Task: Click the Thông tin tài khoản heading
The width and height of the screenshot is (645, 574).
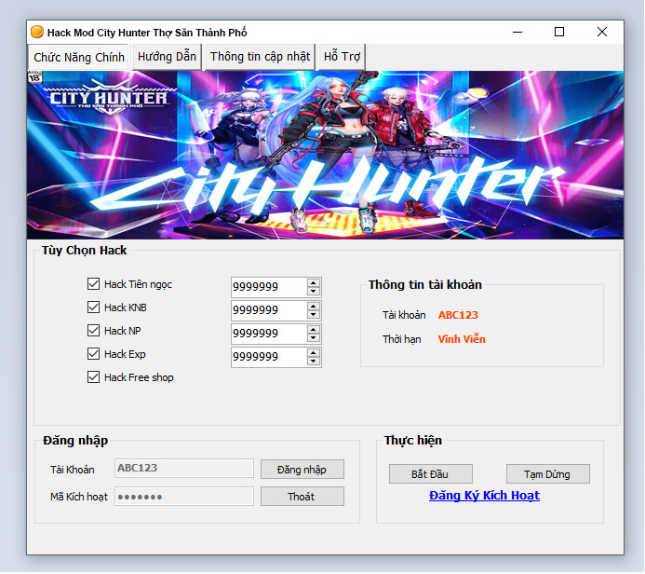Action: point(425,284)
